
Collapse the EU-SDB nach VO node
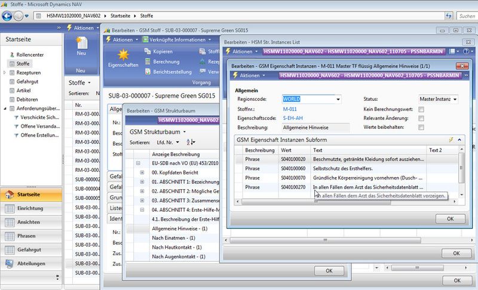pyautogui.click(x=138, y=163)
